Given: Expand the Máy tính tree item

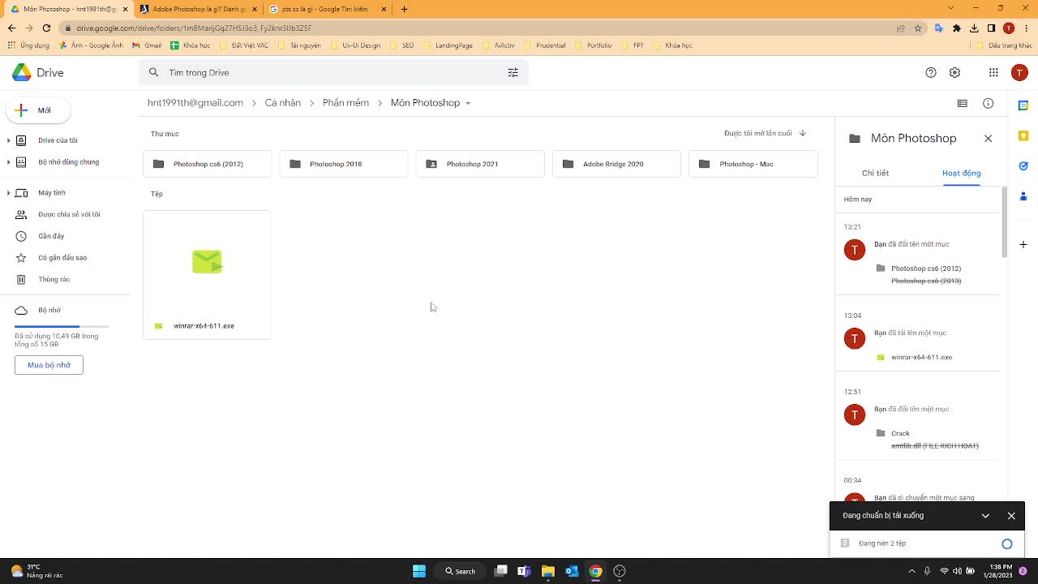Looking at the screenshot, I should point(9,193).
